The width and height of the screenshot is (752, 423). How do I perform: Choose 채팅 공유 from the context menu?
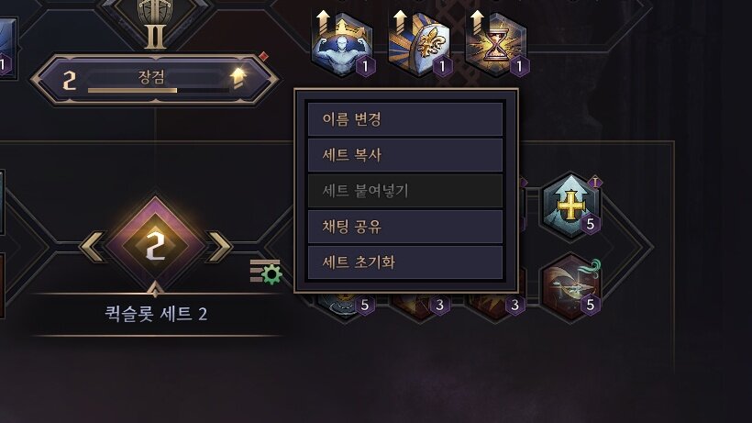(x=405, y=227)
